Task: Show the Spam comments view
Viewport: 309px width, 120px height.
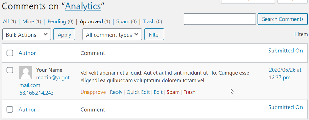Action: [x=123, y=21]
